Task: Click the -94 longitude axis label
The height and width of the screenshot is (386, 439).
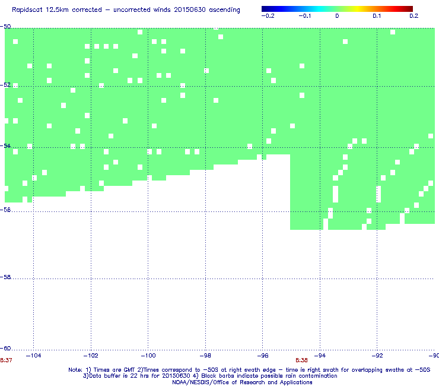Action: tap(320, 356)
